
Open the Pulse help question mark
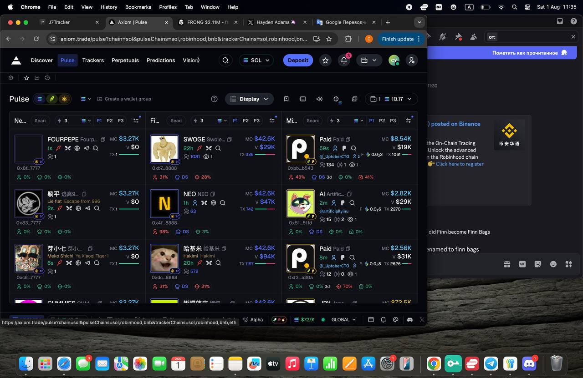click(214, 99)
